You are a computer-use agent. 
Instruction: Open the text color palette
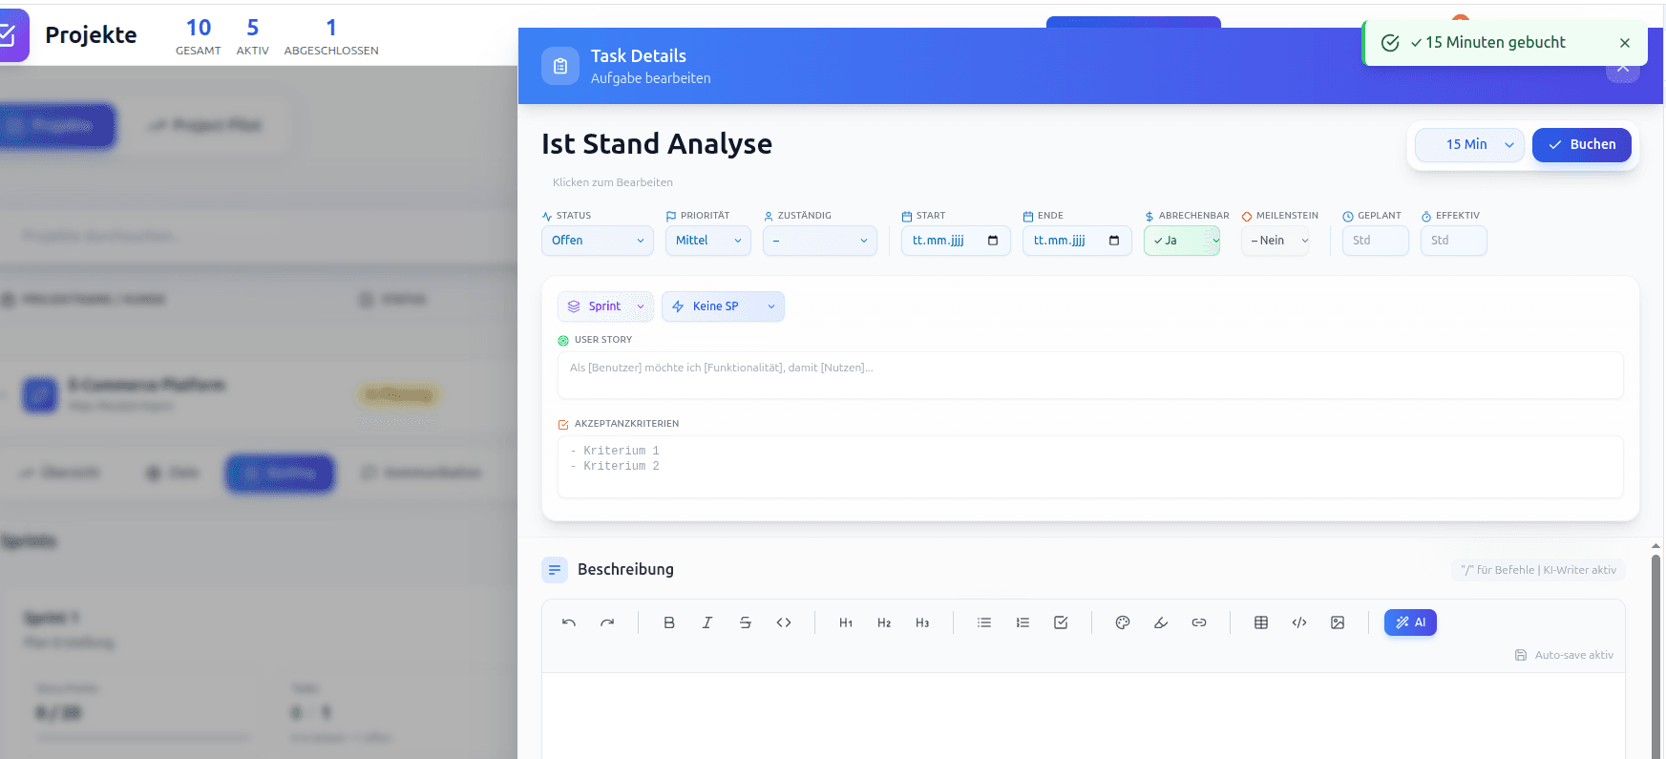pyautogui.click(x=1123, y=622)
